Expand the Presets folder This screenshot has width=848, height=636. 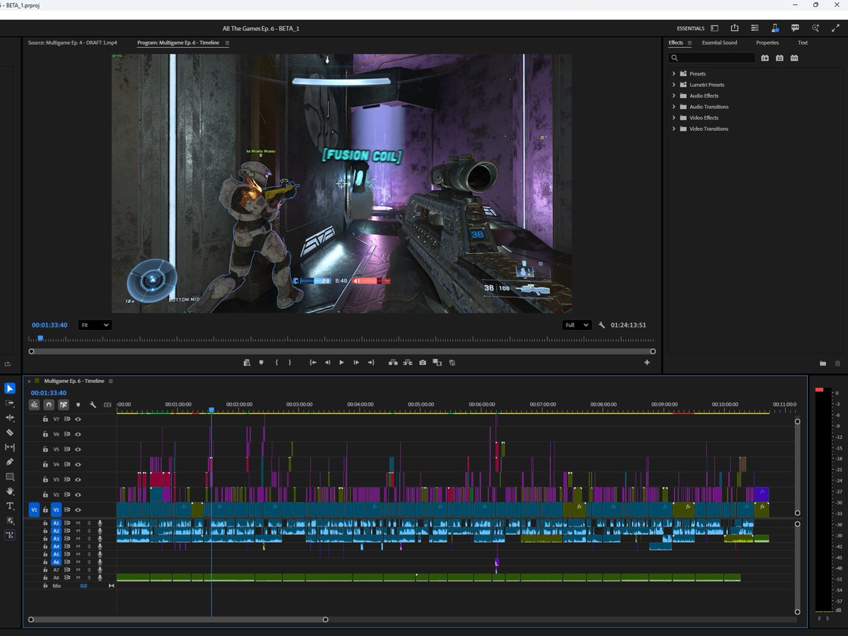[674, 73]
